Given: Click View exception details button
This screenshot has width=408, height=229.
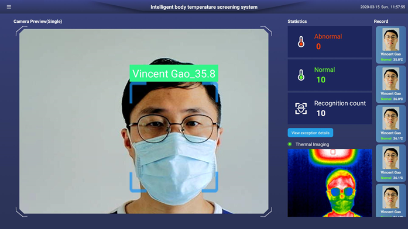Looking at the screenshot, I should click(310, 133).
